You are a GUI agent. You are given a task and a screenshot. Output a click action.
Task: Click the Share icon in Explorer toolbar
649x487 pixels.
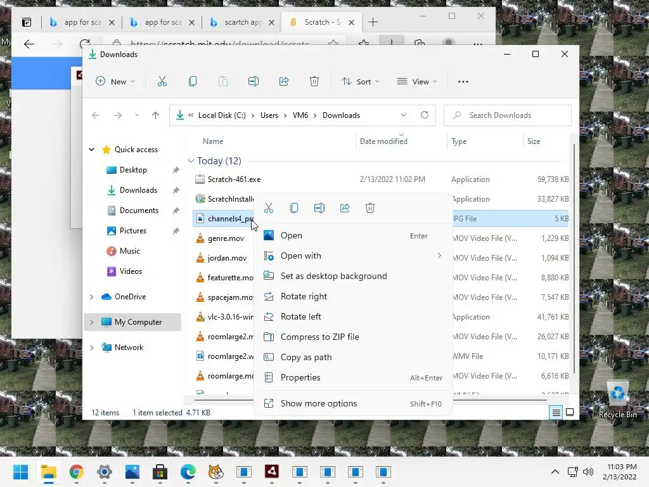[284, 82]
